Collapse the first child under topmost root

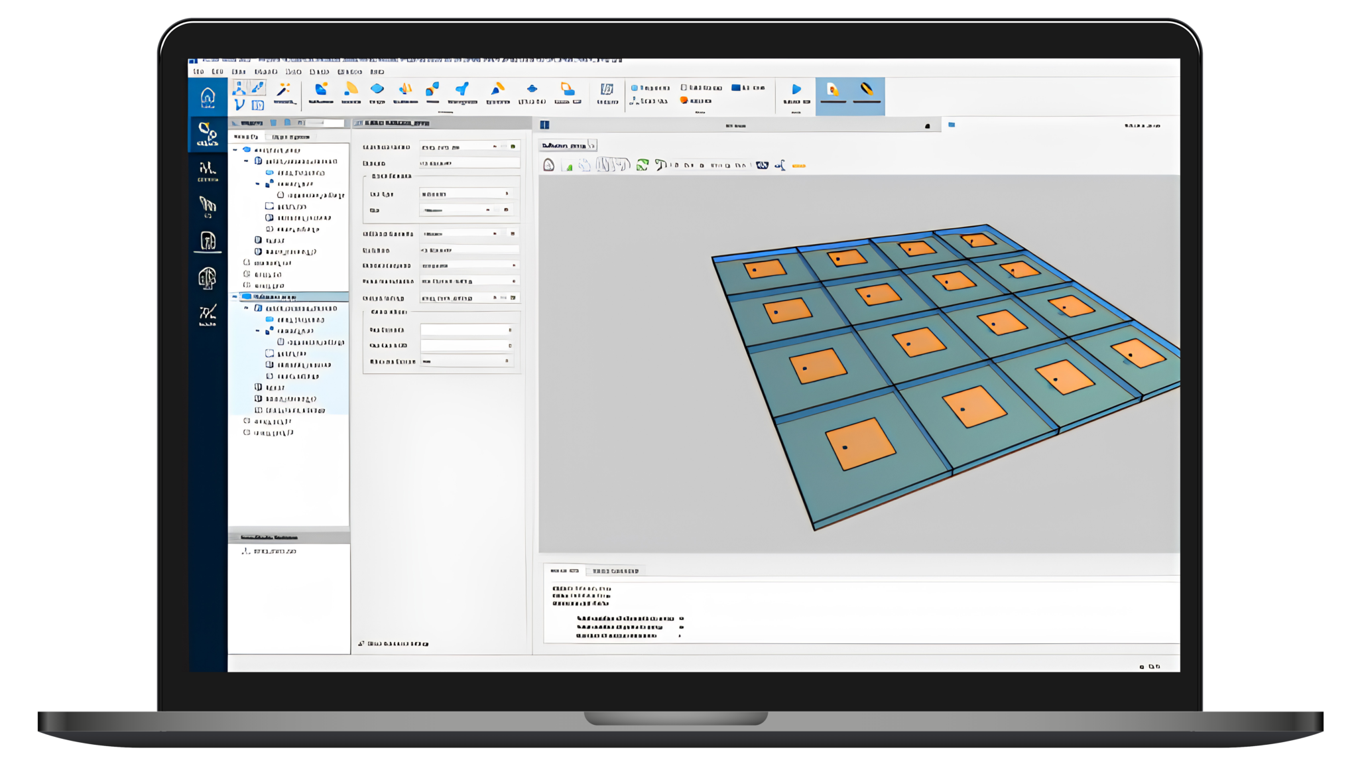(247, 161)
